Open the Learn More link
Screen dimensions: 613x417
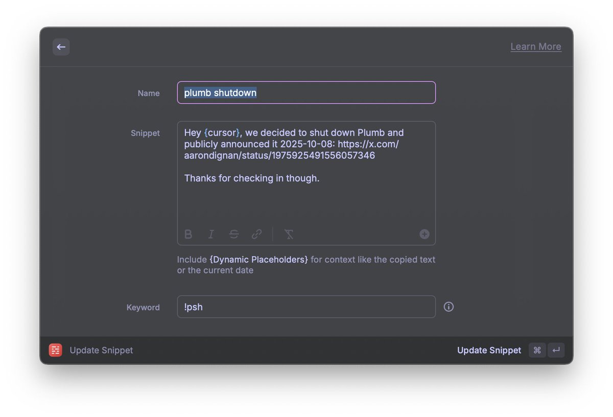point(536,47)
